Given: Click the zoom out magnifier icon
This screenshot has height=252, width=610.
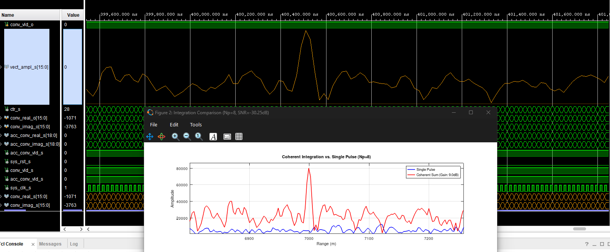Looking at the screenshot, I should (187, 137).
